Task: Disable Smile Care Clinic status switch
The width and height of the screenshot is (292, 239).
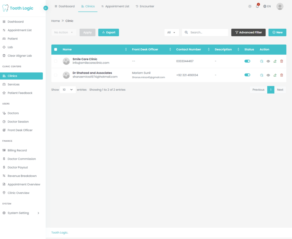Action: 247,61
